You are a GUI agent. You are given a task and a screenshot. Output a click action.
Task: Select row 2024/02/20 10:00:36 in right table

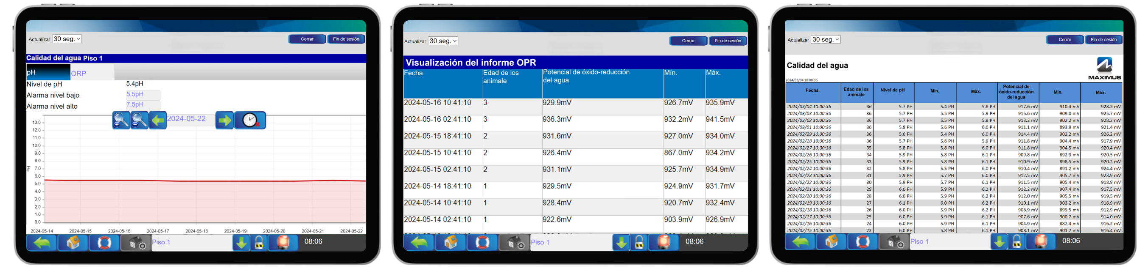point(954,196)
